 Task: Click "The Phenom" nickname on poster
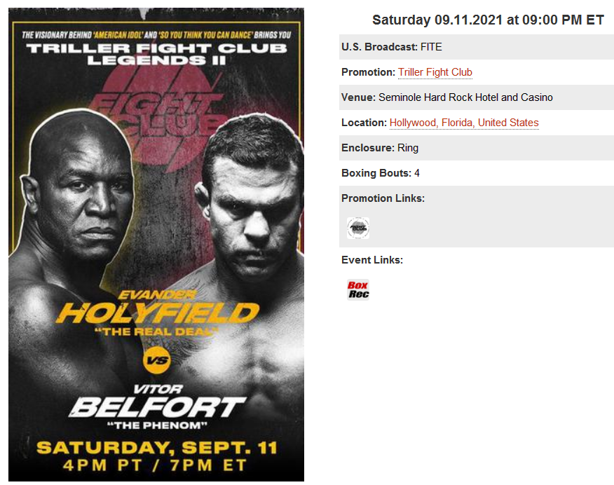coord(157,425)
